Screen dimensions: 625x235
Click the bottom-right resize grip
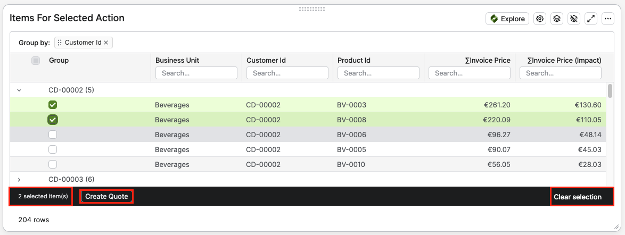pyautogui.click(x=616, y=226)
